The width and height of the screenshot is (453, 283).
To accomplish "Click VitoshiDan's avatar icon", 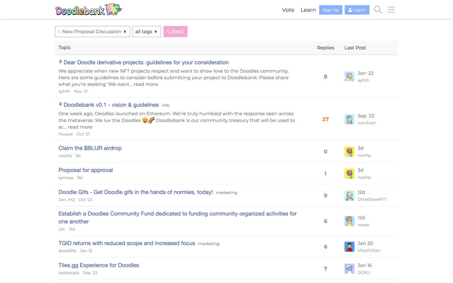I will click(349, 247).
